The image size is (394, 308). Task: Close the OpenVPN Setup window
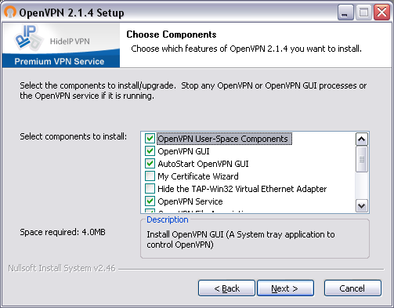point(381,13)
